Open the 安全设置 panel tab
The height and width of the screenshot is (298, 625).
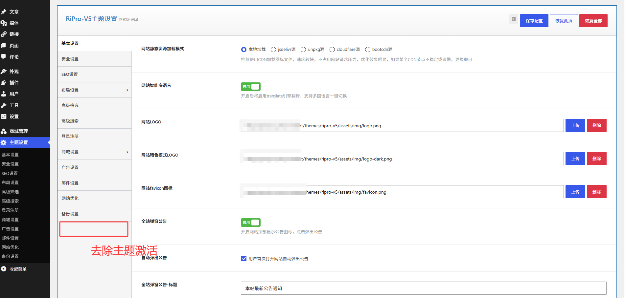[95, 59]
